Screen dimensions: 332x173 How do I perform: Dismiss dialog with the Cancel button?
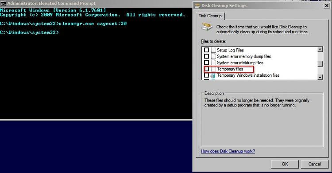pos(314,164)
